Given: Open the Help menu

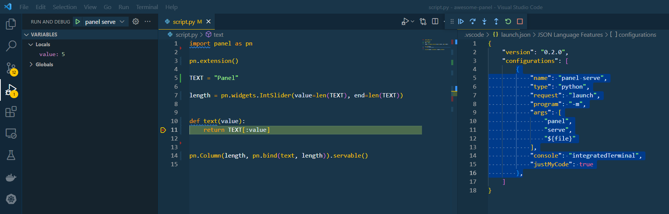Looking at the screenshot, I should [171, 7].
